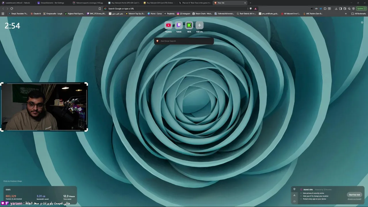Screen dimensions: 368x207
Task: Open pro_certificate_guid bookmark
Action: tap(269, 14)
